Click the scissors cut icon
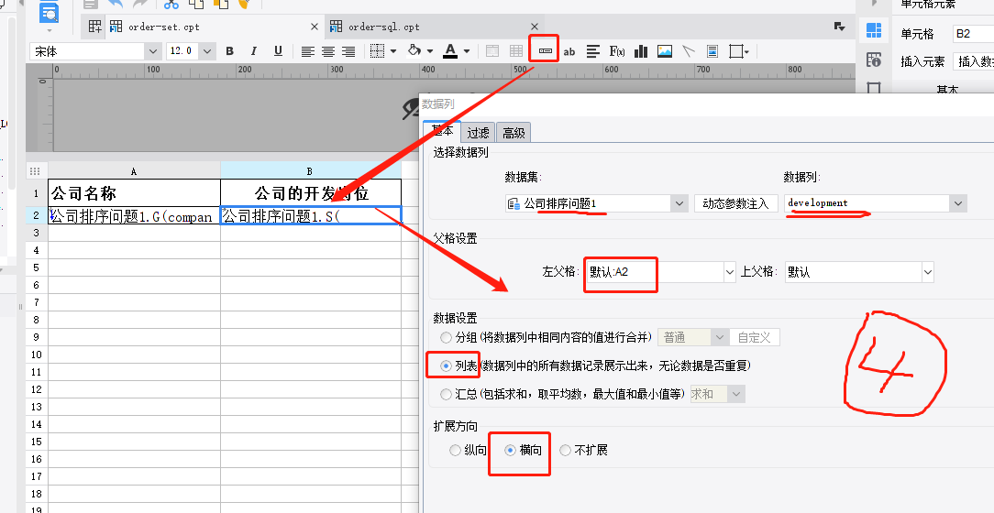994x513 pixels. (x=171, y=4)
